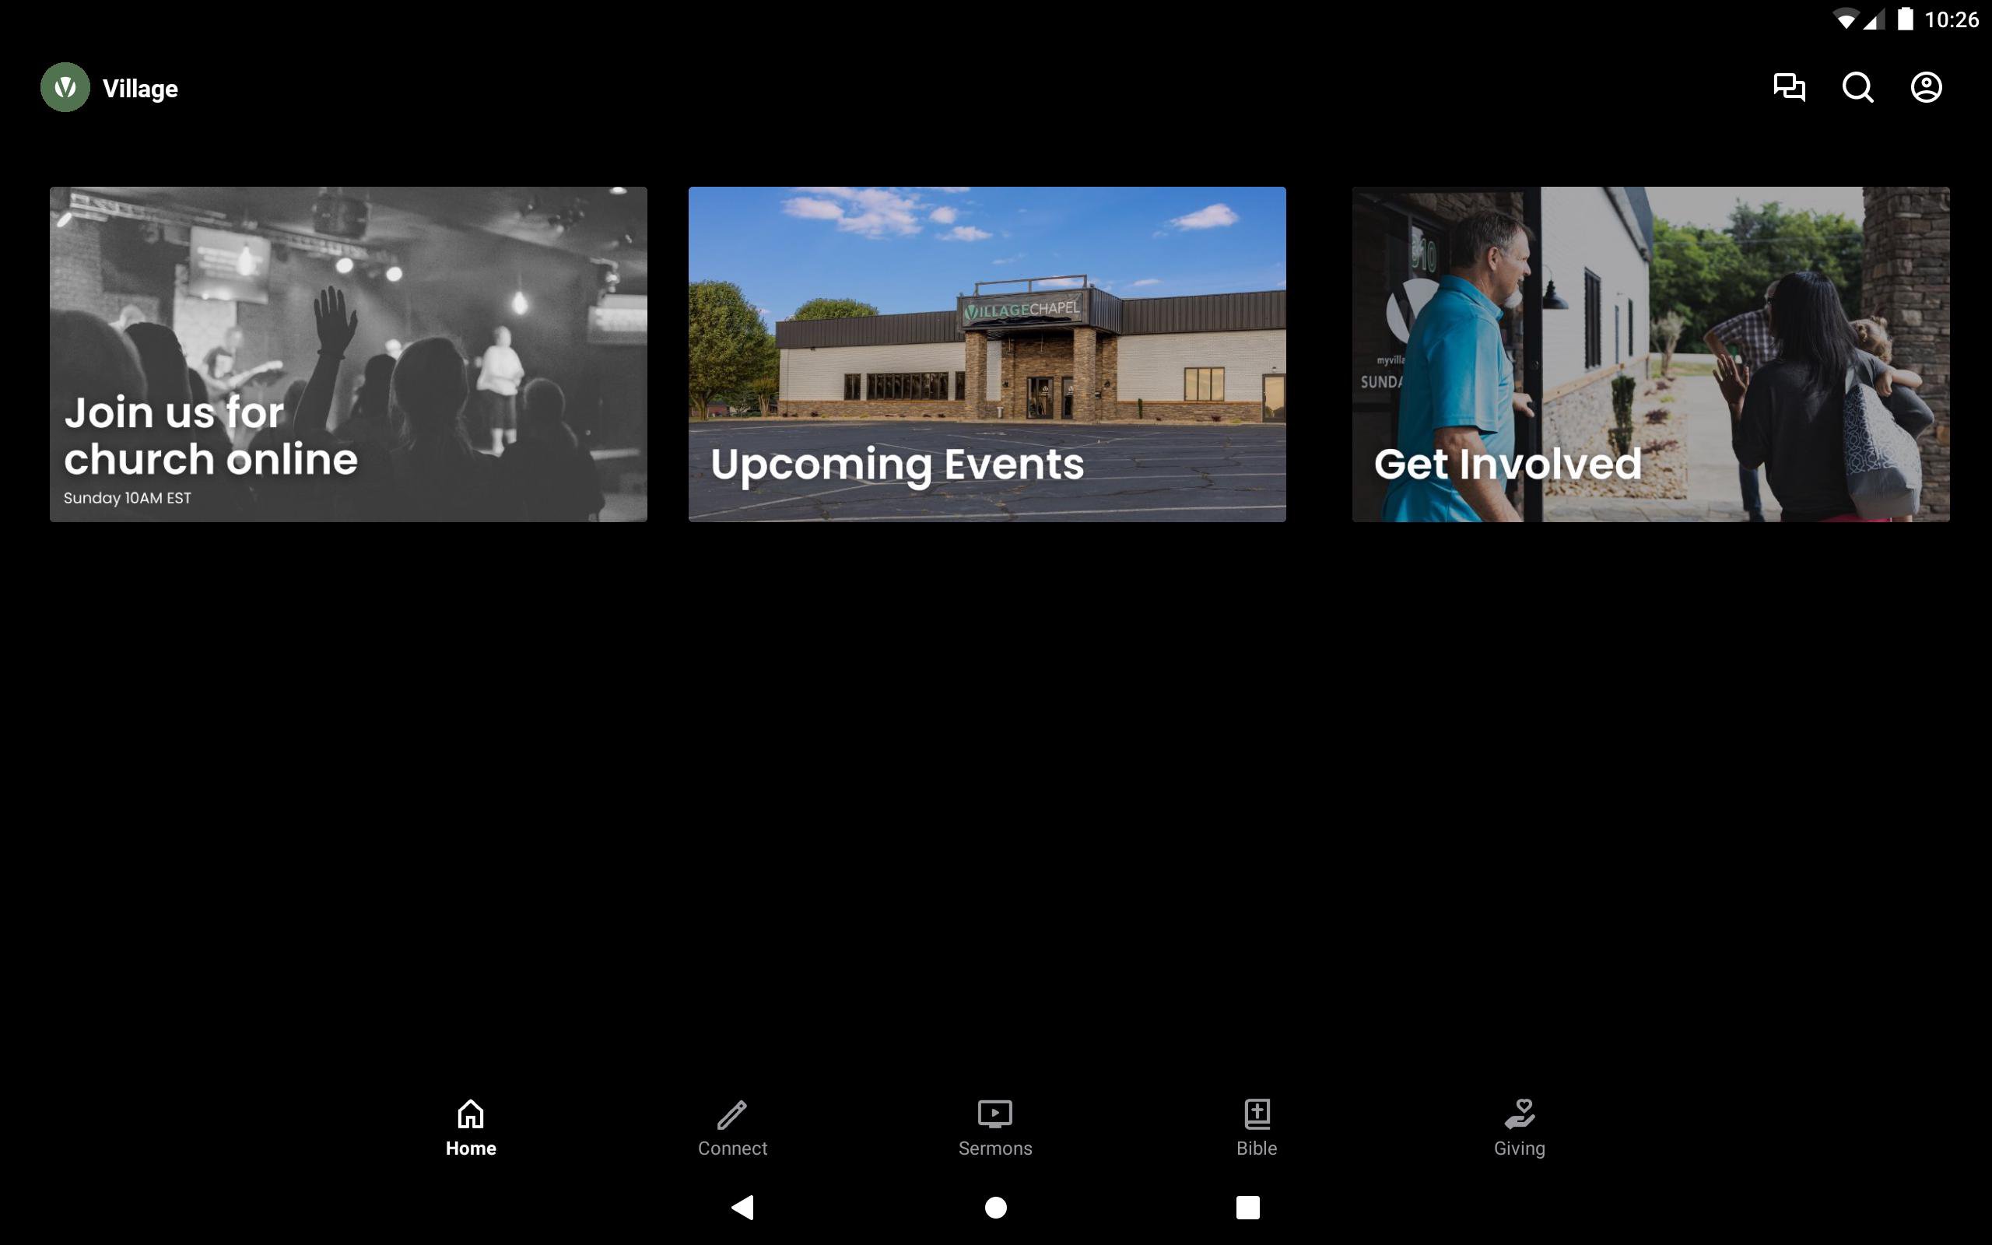
Task: Tap the green Village logo
Action: click(x=65, y=87)
